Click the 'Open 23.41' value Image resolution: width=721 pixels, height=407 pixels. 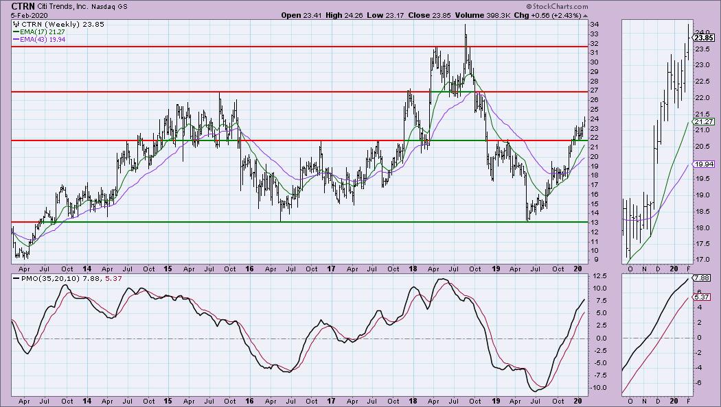(x=300, y=15)
